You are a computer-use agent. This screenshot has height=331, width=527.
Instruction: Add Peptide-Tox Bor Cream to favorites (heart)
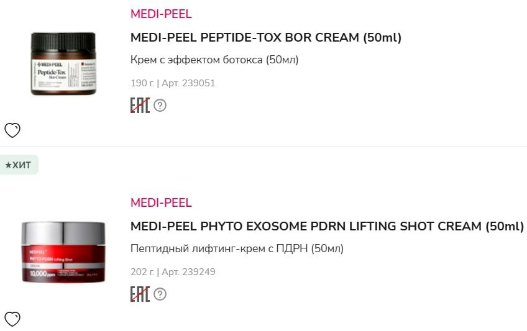click(12, 130)
